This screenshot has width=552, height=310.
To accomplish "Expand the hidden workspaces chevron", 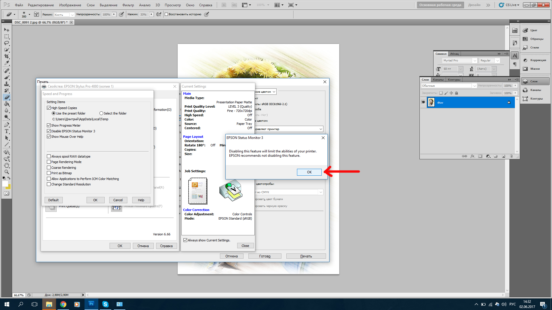I will point(488,5).
